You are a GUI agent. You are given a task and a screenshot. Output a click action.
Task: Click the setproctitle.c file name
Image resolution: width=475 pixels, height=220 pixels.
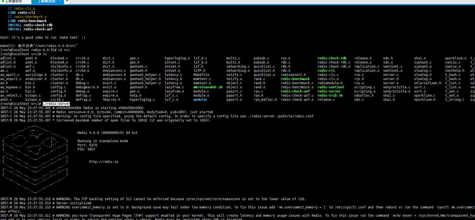[397, 87]
